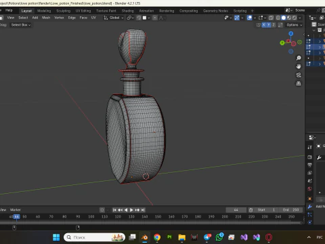Toggle camera view icon
Image resolution: width=325 pixels, height=244 pixels.
pyautogui.click(x=299, y=75)
